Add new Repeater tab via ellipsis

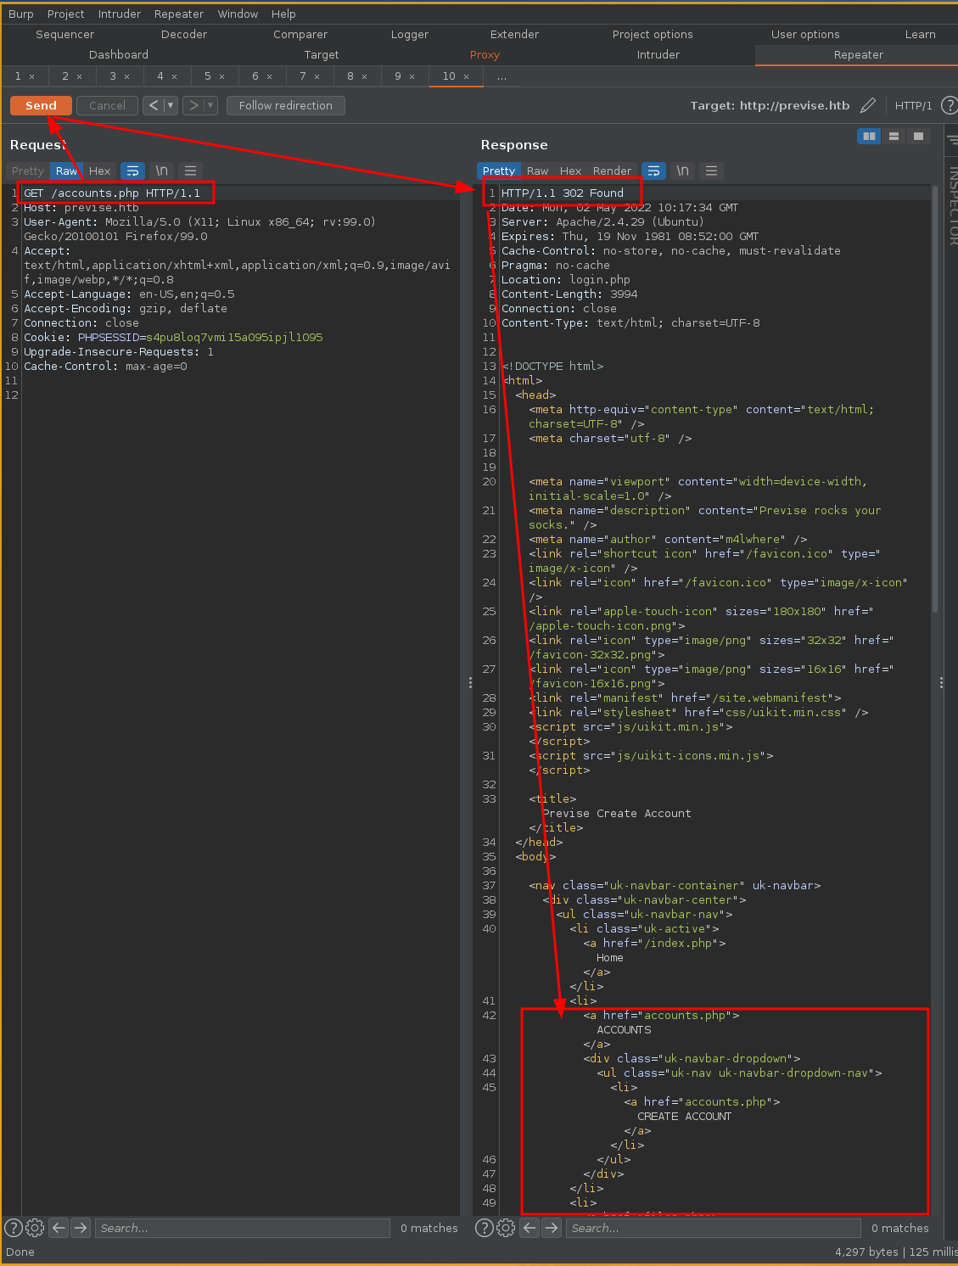501,76
